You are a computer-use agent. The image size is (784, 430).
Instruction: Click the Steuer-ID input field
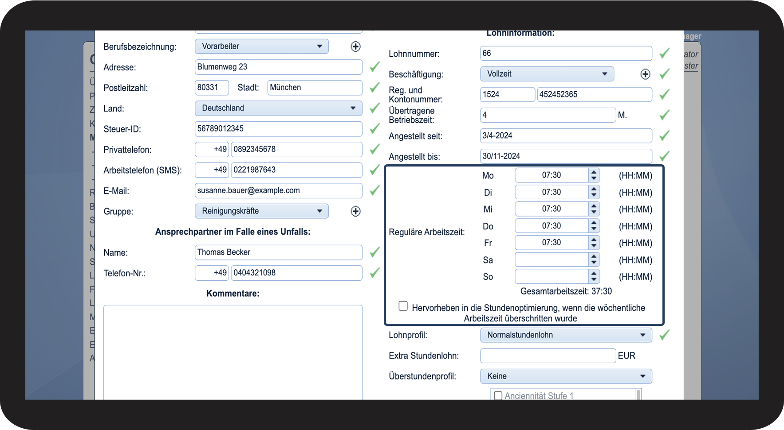click(x=278, y=129)
